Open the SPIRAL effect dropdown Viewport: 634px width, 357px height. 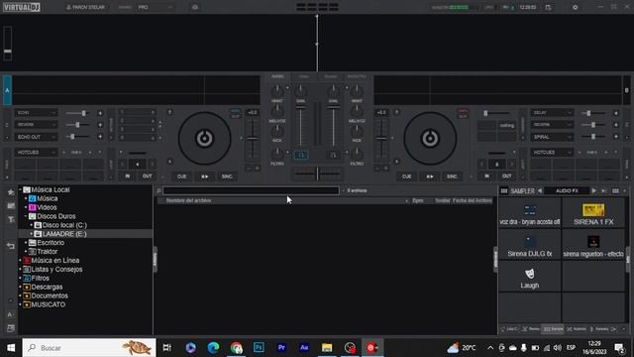point(552,137)
